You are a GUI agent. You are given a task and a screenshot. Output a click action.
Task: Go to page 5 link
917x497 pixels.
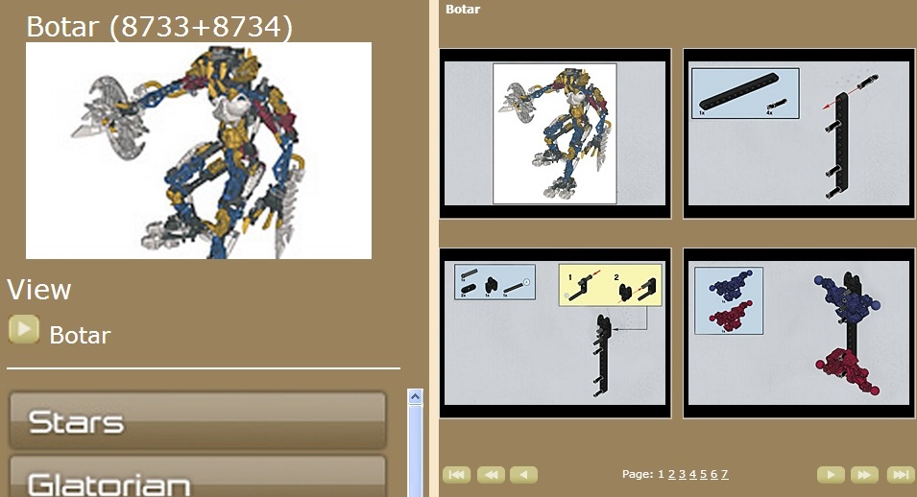coord(703,474)
